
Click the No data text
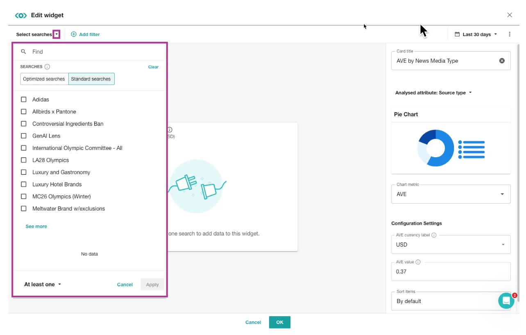pyautogui.click(x=89, y=254)
